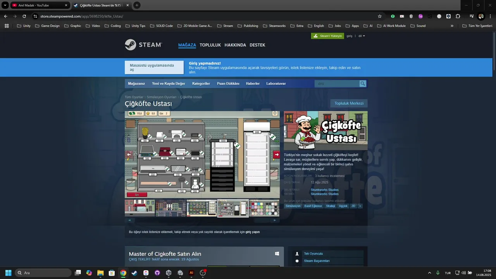
Task: Click the green shield extension icon
Action: [393, 16]
